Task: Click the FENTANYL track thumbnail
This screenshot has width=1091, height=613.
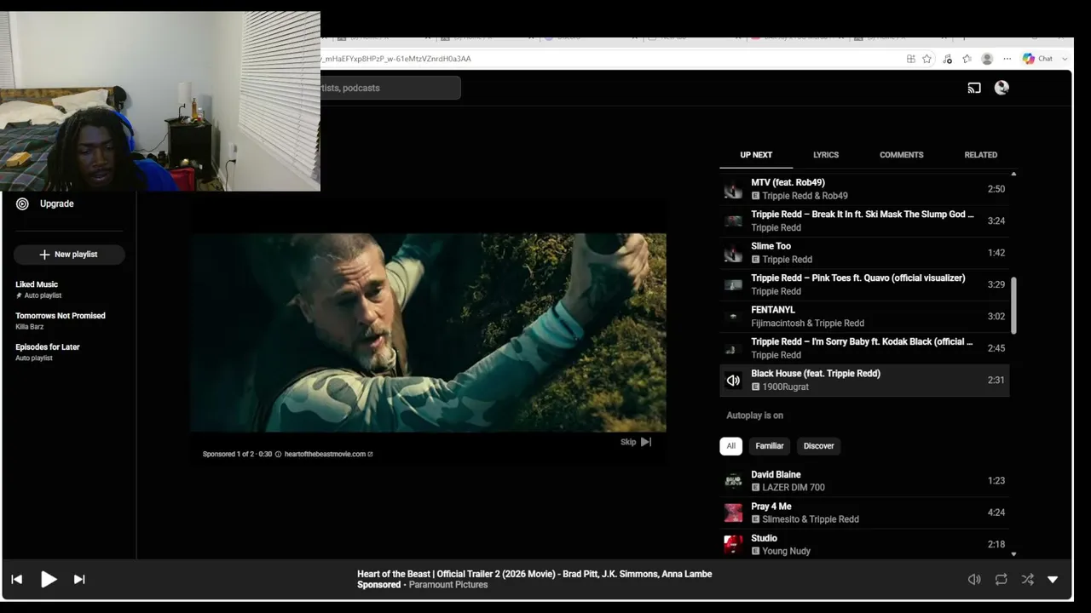Action: 733,317
